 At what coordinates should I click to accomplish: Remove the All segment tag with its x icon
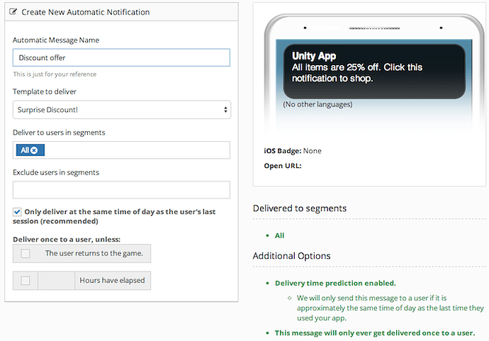pyautogui.click(x=34, y=150)
